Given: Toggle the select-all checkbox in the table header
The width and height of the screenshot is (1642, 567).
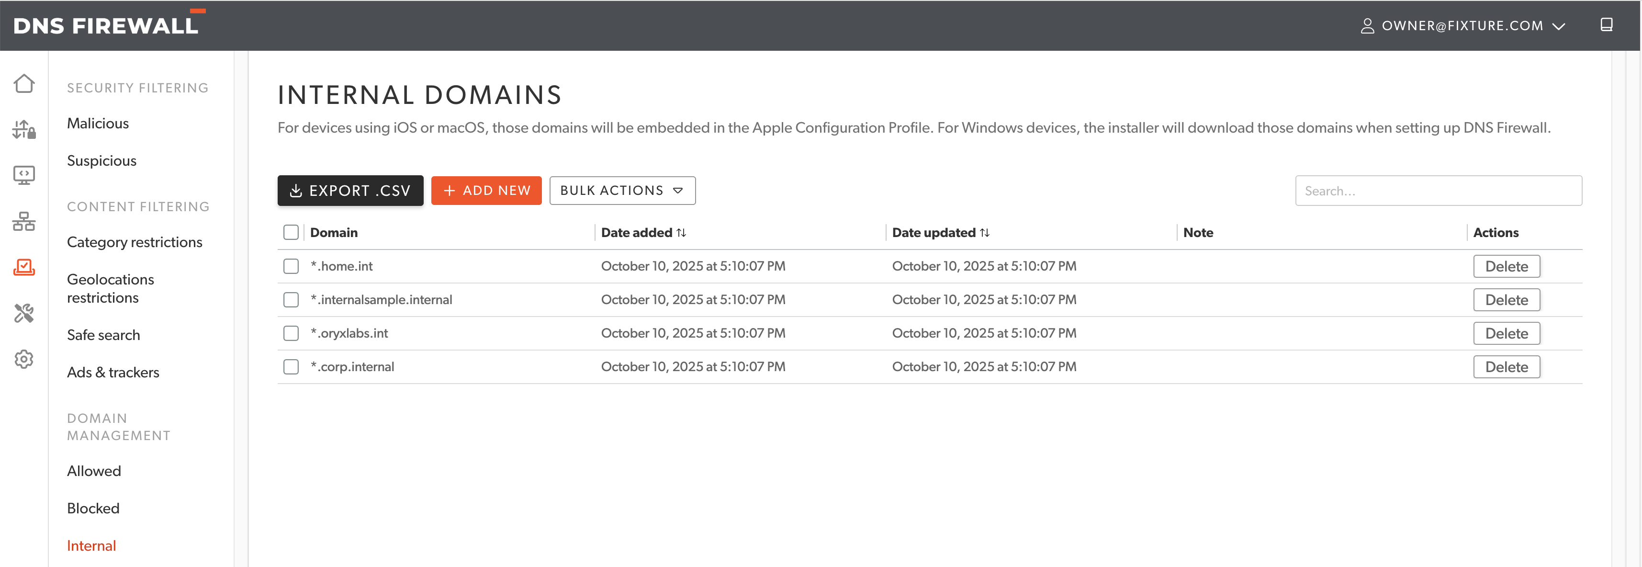Looking at the screenshot, I should [291, 232].
